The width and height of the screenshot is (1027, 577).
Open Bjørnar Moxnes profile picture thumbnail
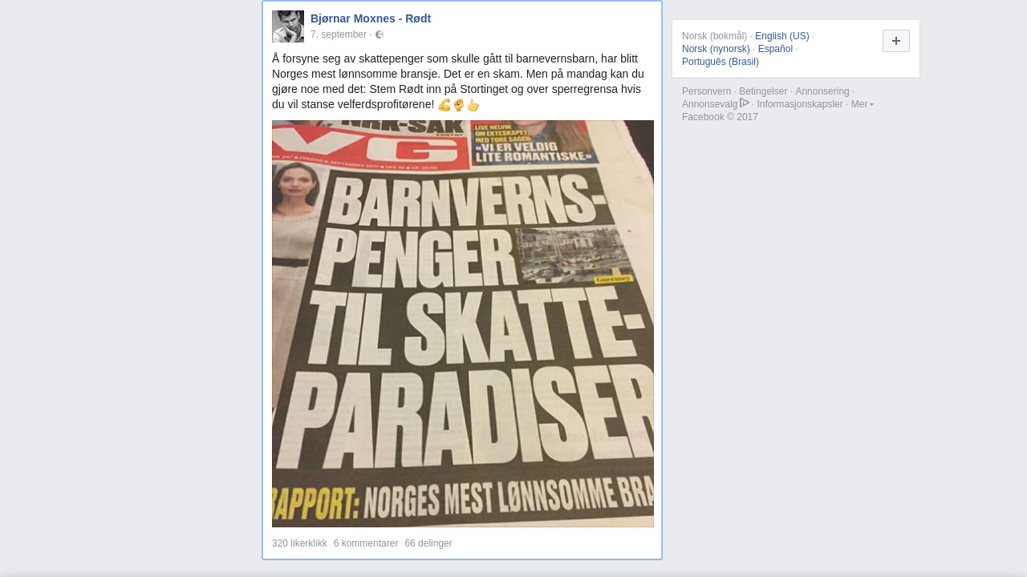pyautogui.click(x=288, y=26)
